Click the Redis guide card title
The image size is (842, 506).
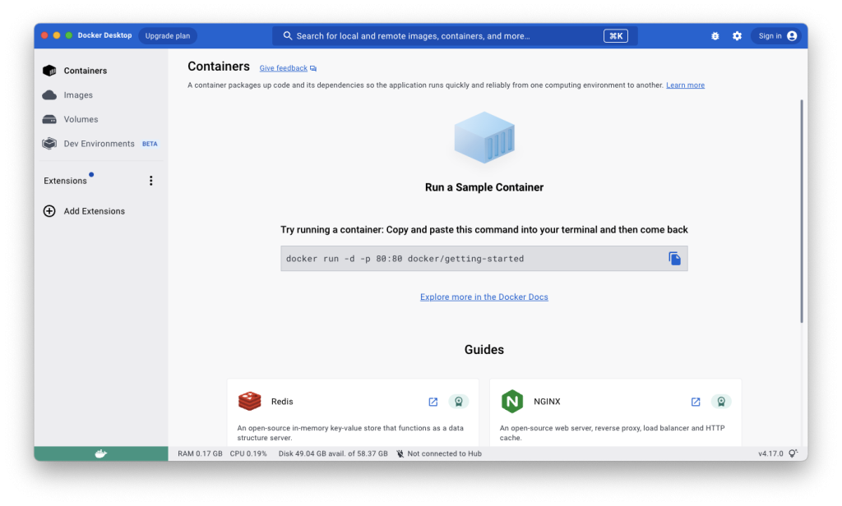click(x=282, y=402)
